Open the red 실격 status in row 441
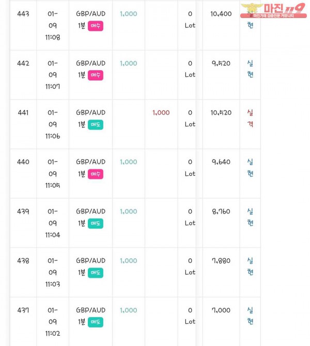Image resolution: width=310 pixels, height=346 pixels. click(x=251, y=118)
